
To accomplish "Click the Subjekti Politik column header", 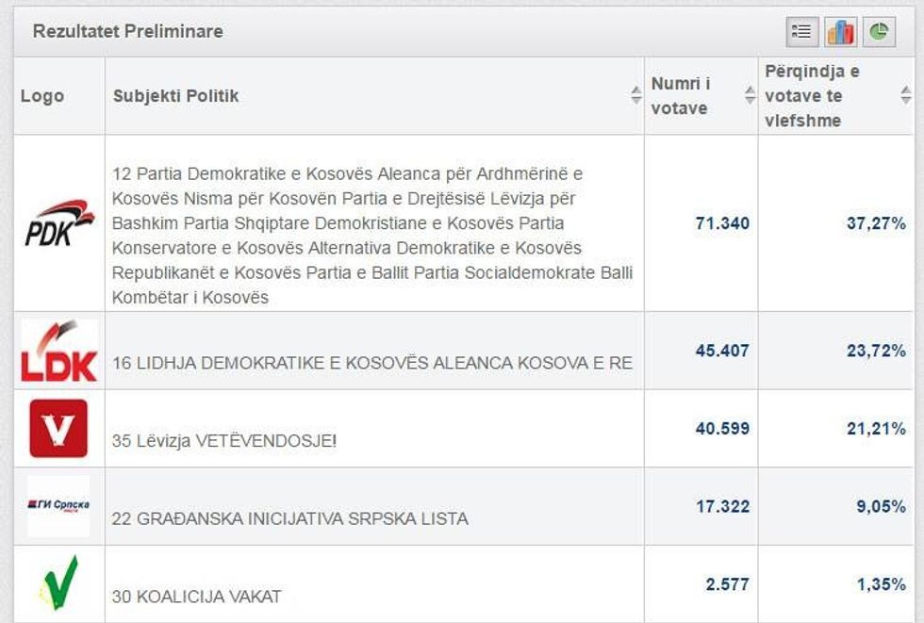I will (176, 96).
